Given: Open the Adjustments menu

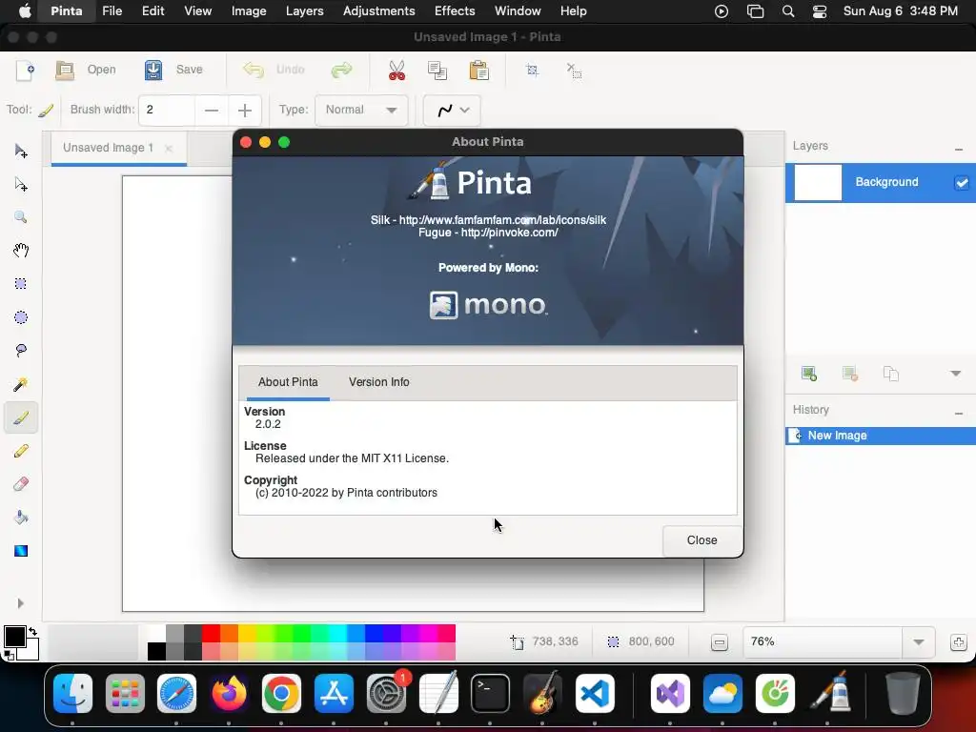Looking at the screenshot, I should click(378, 11).
